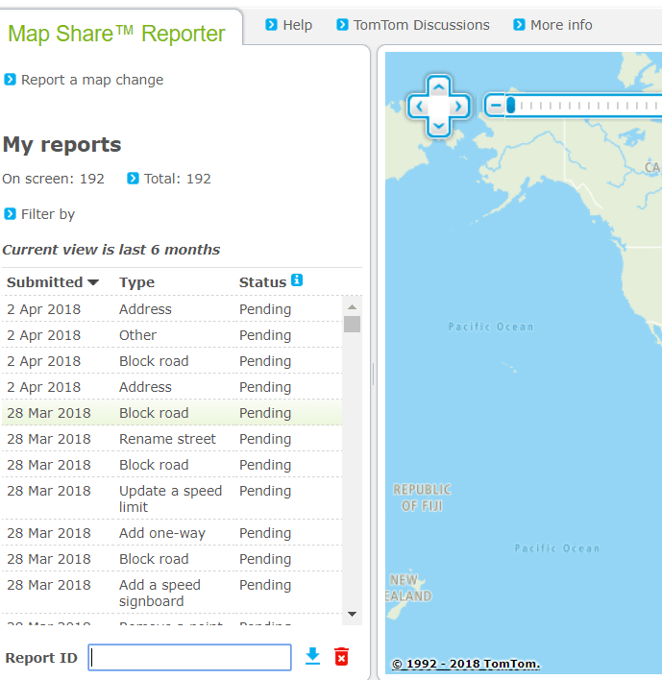The height and width of the screenshot is (680, 662).
Task: Click the Type column header
Action: tap(136, 282)
